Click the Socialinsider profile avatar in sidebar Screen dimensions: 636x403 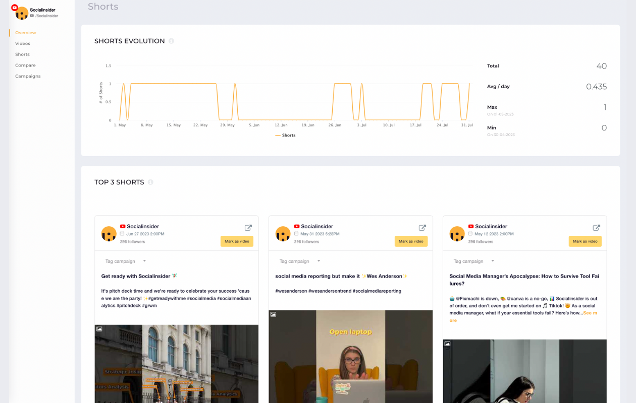click(22, 14)
